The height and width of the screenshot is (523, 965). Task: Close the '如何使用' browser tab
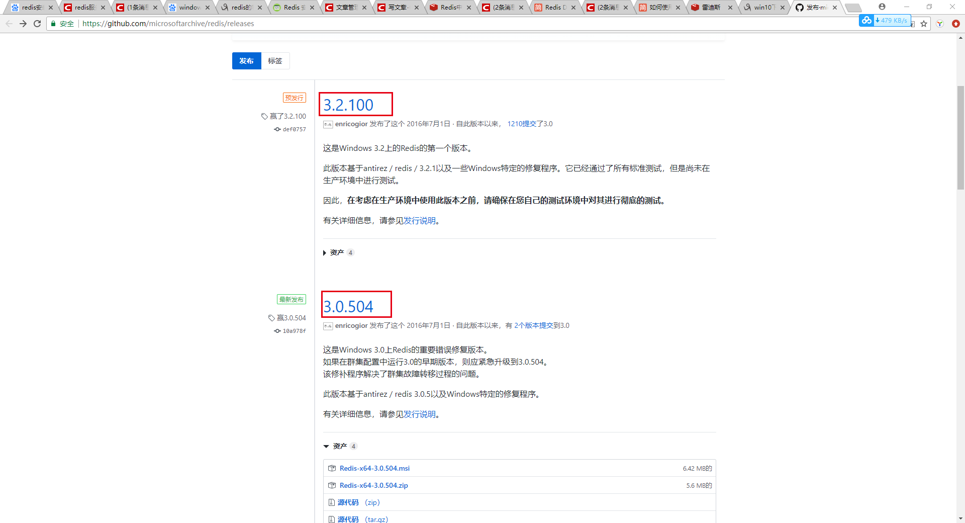(x=678, y=8)
